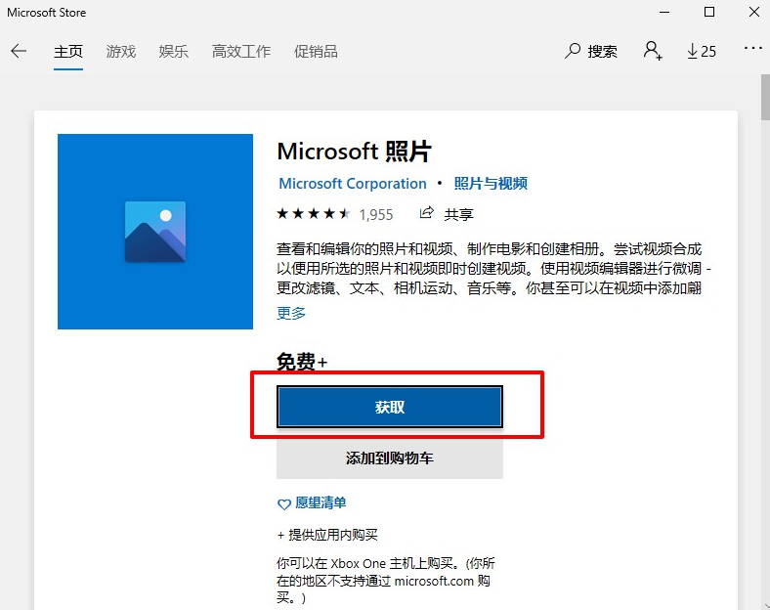The height and width of the screenshot is (610, 770).
Task: Open the 促销品 tab
Action: point(316,52)
